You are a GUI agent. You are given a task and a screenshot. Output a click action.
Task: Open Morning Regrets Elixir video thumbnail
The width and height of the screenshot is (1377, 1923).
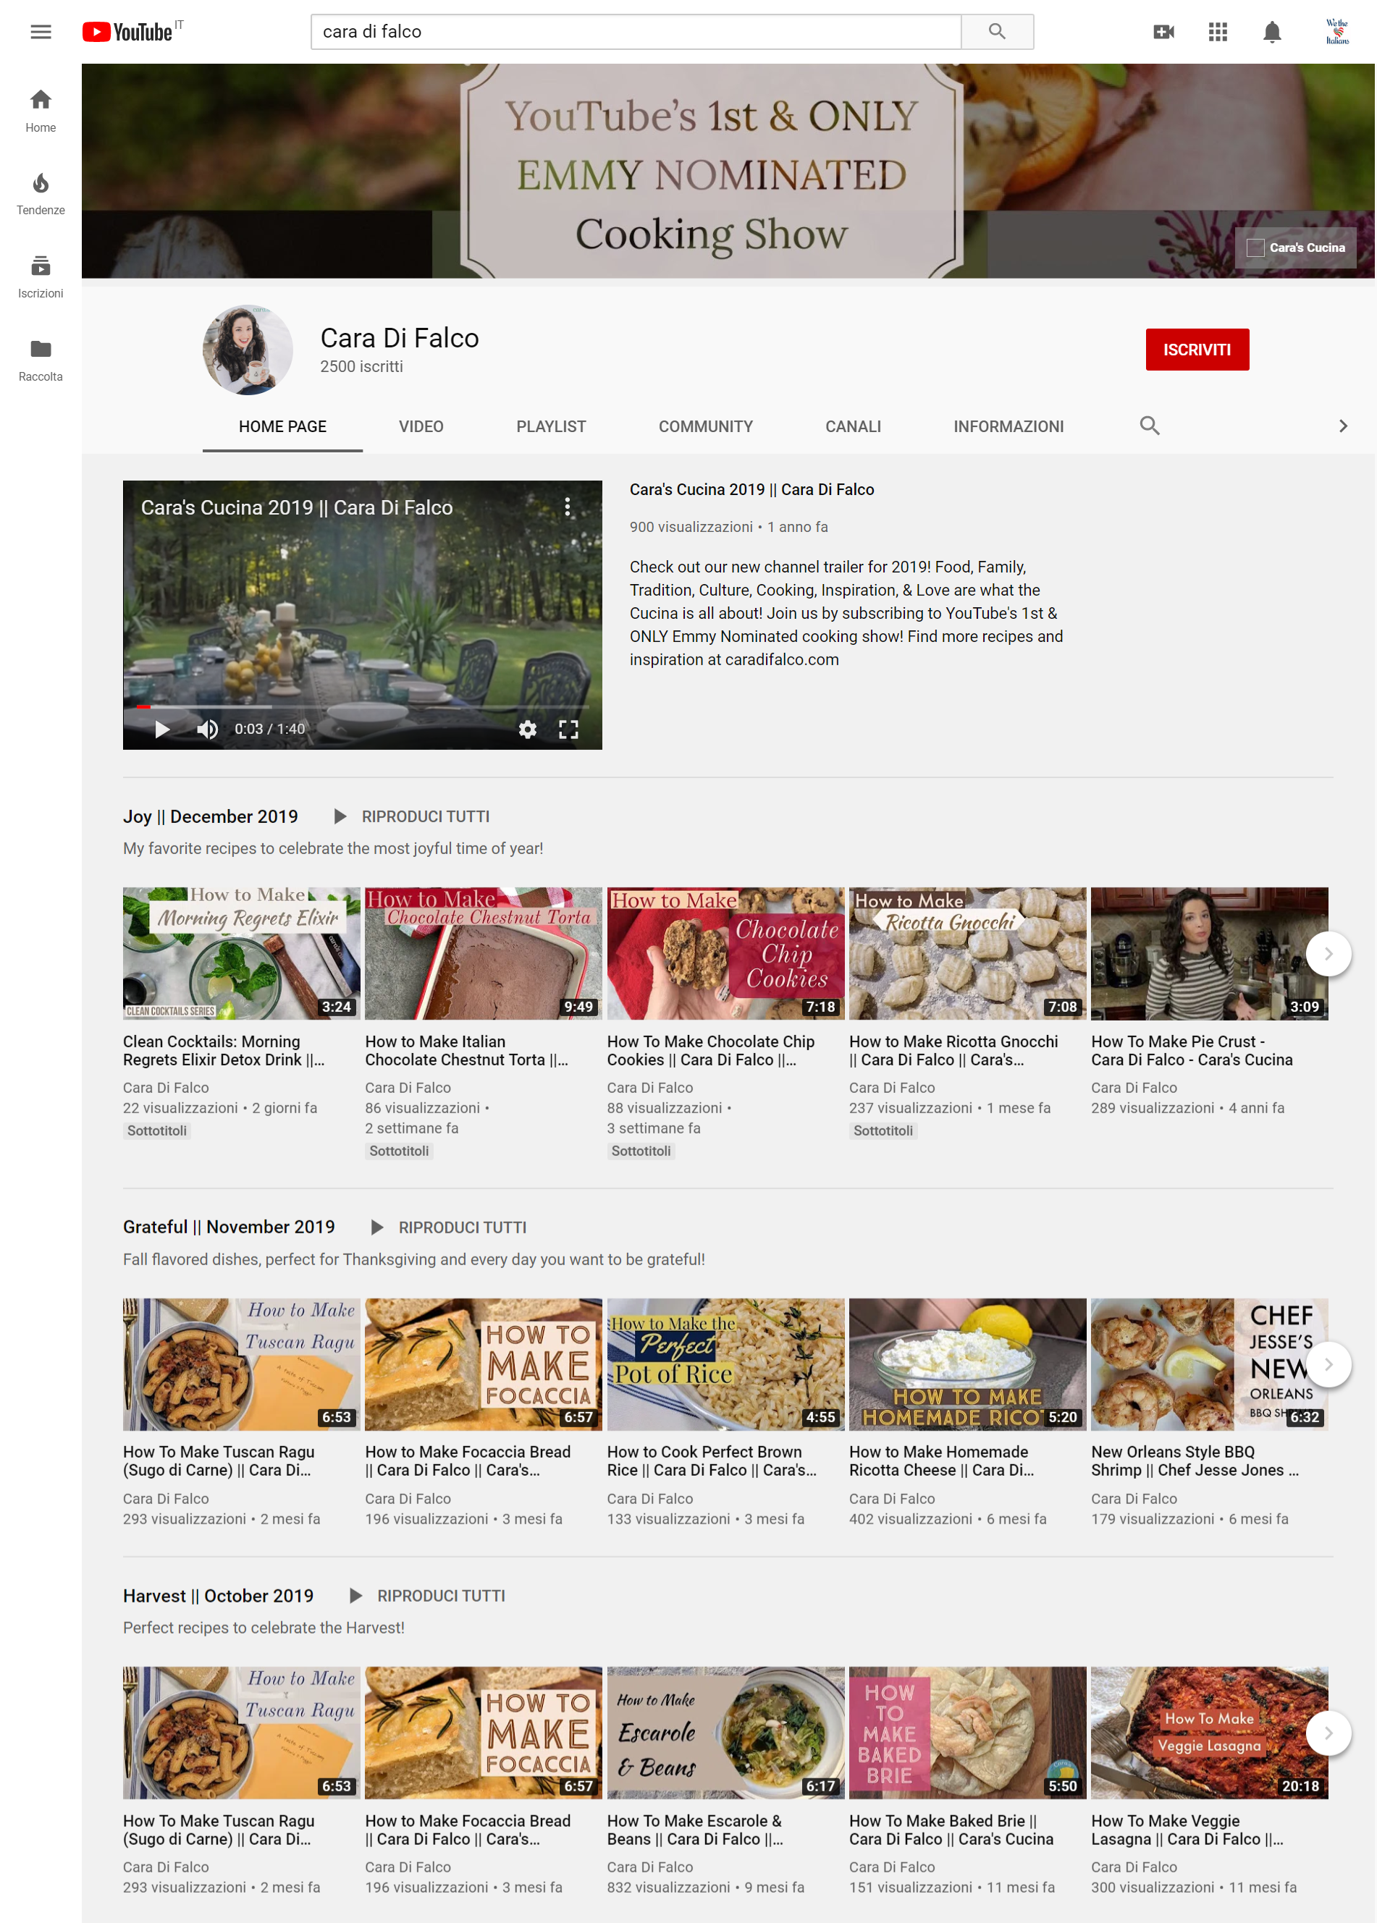pos(242,953)
